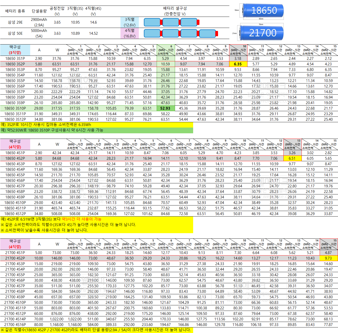Screen dimensions: 338x333
Task: Select the 단셀용량 column header
Action: click(39, 11)
